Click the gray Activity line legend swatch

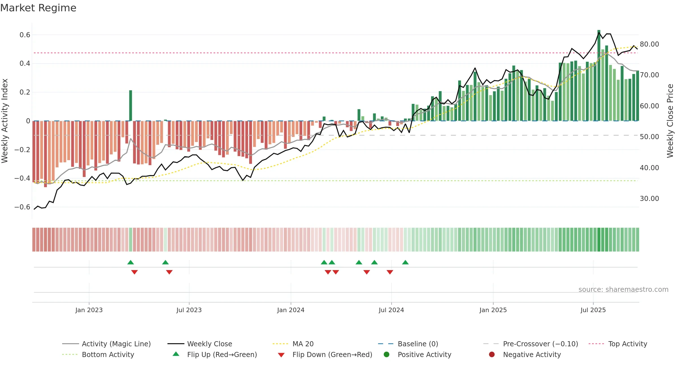[70, 344]
